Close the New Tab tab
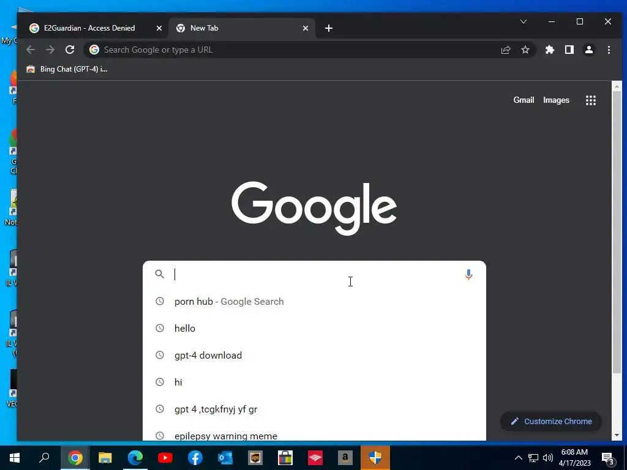 [x=306, y=28]
